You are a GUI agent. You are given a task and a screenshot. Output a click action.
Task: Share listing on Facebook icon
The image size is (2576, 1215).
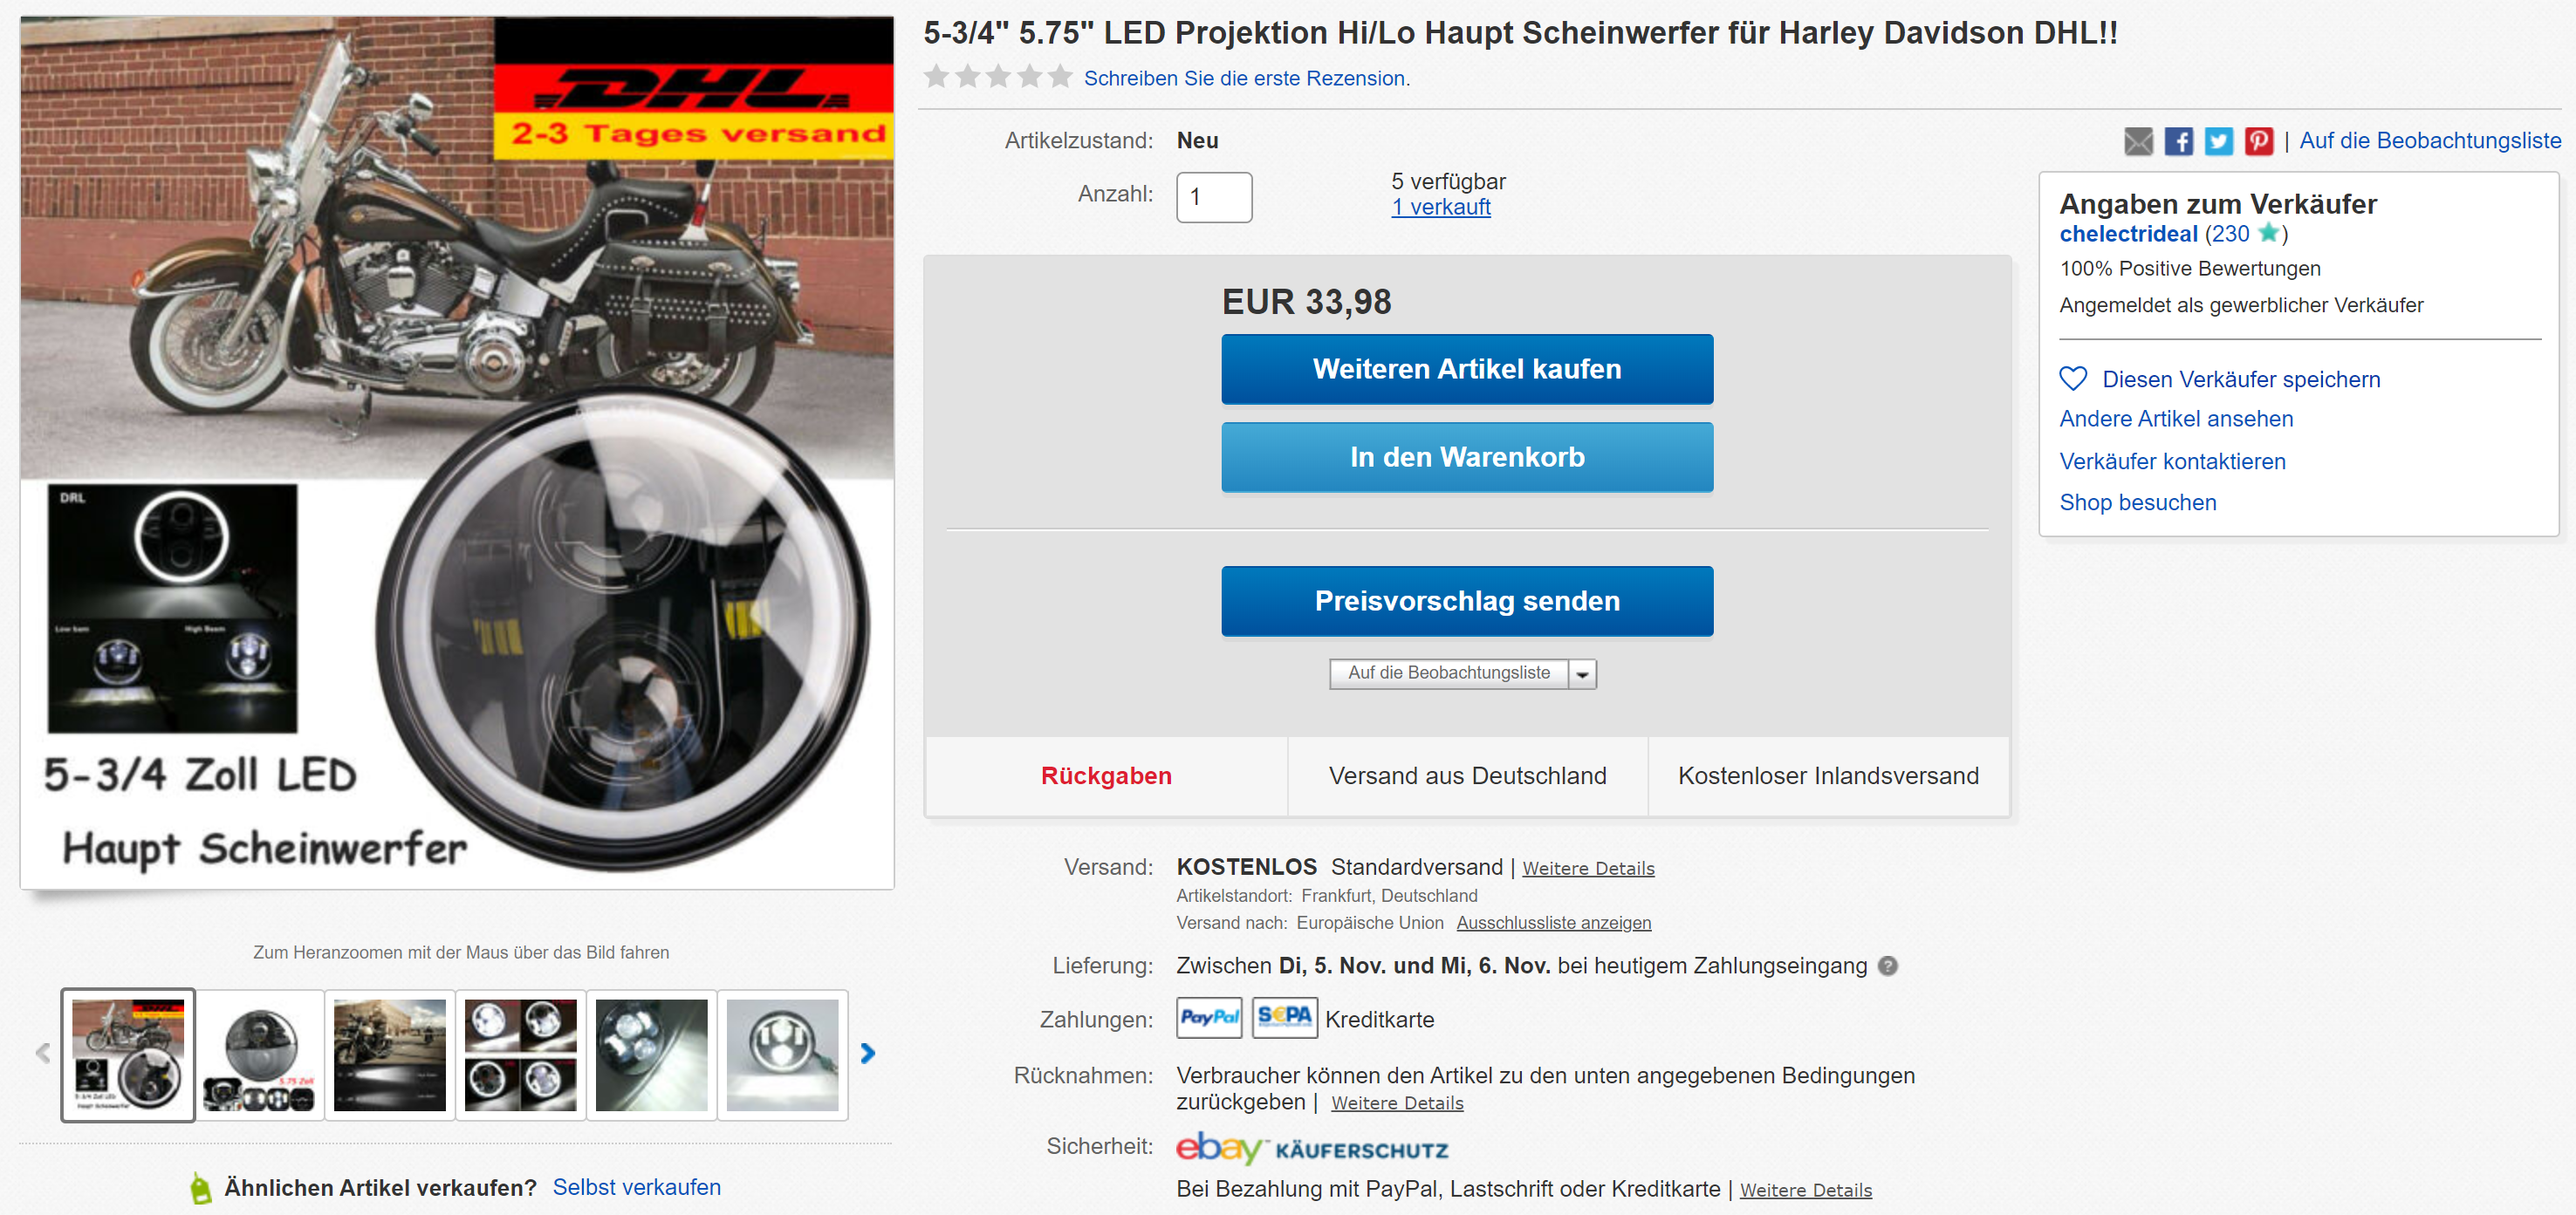(2178, 141)
